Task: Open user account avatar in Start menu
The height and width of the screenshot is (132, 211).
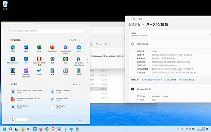Action: click(x=13, y=119)
